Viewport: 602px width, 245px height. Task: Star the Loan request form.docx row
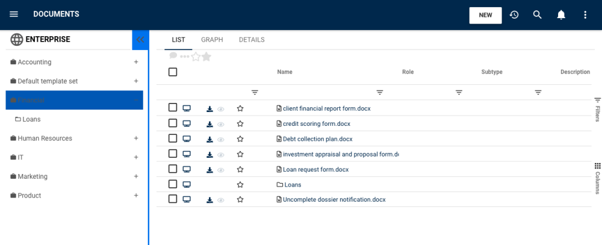(240, 169)
